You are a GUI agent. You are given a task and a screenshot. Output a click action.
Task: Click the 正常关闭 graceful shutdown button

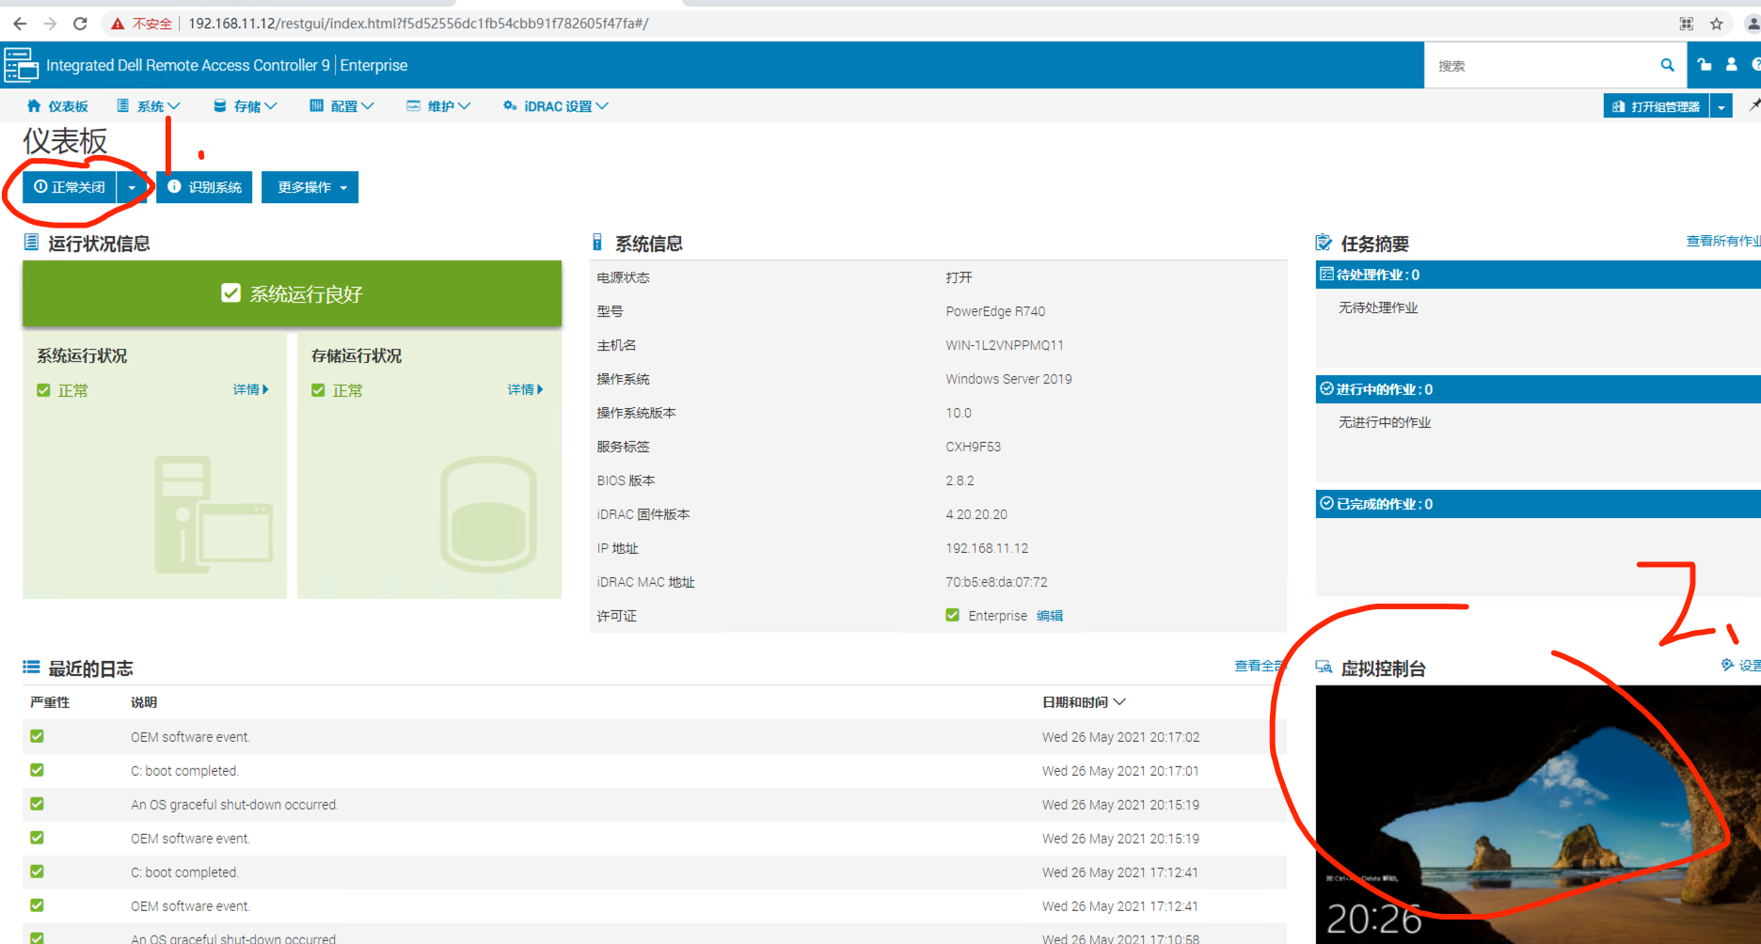pos(70,187)
